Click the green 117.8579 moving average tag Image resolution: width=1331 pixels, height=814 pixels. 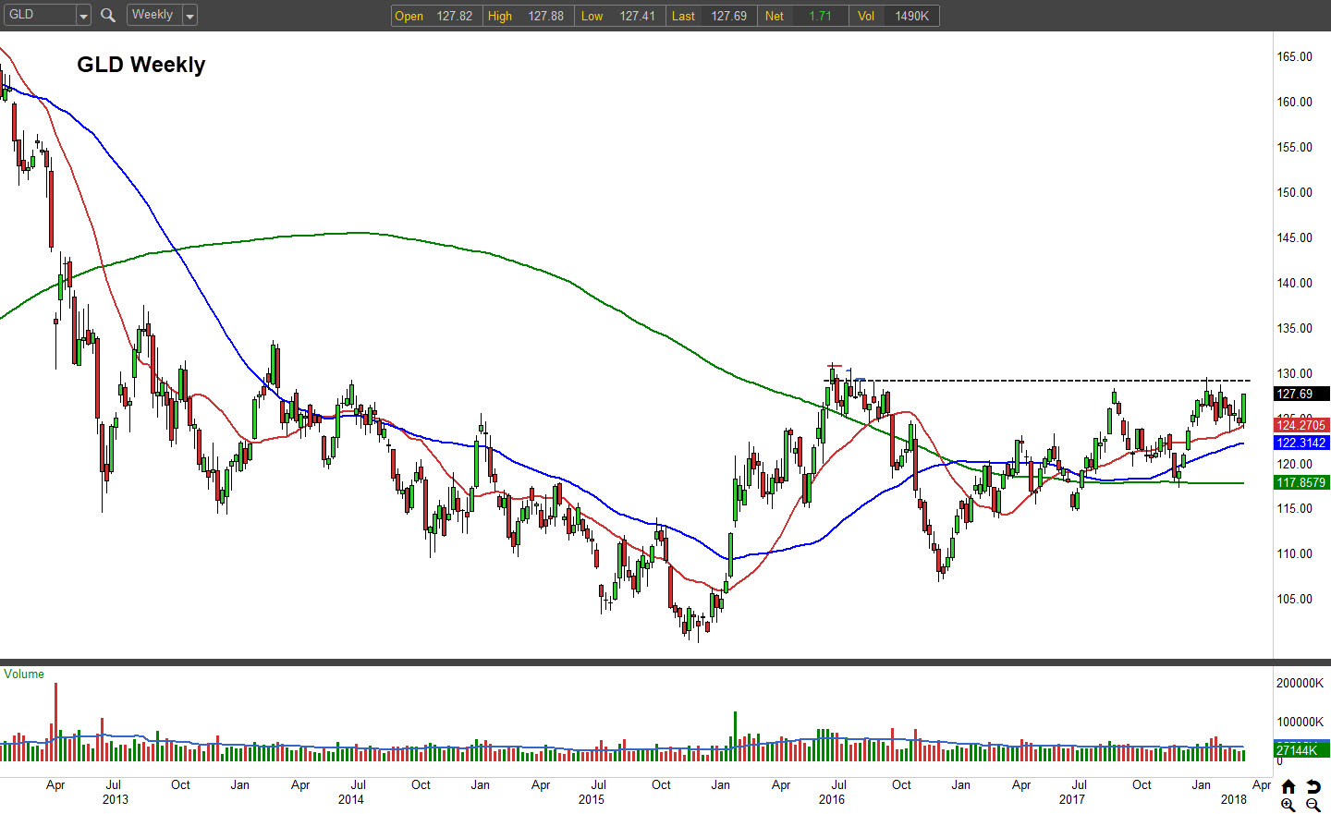coord(1301,482)
